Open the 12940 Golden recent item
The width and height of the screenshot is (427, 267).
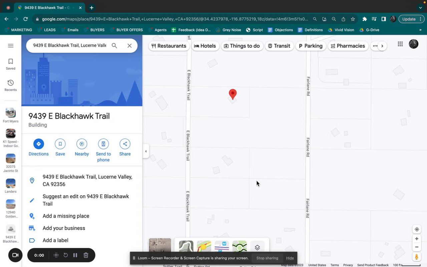click(x=11, y=209)
